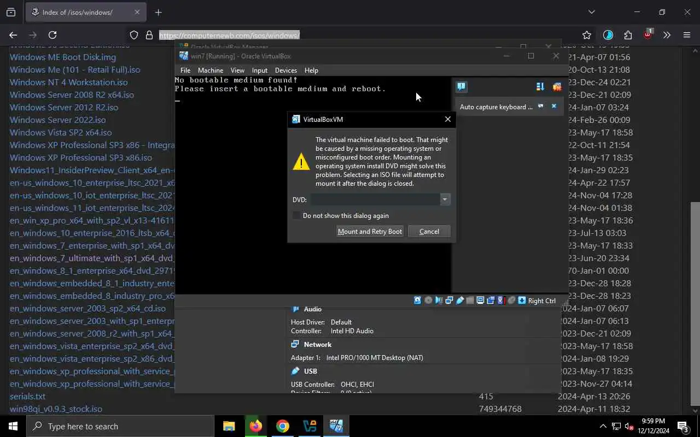The image size is (700, 437).
Task: Close the VirtualBoxVM failed boot dialog
Action: (x=448, y=119)
